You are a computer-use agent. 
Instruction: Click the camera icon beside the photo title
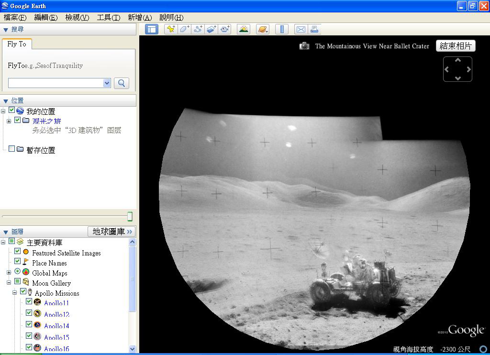click(x=304, y=46)
